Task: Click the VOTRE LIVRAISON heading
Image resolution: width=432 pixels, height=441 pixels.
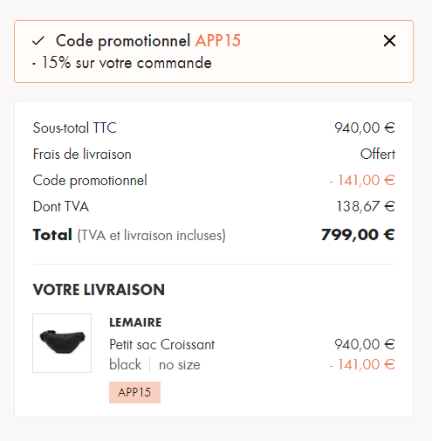Action: 99,290
